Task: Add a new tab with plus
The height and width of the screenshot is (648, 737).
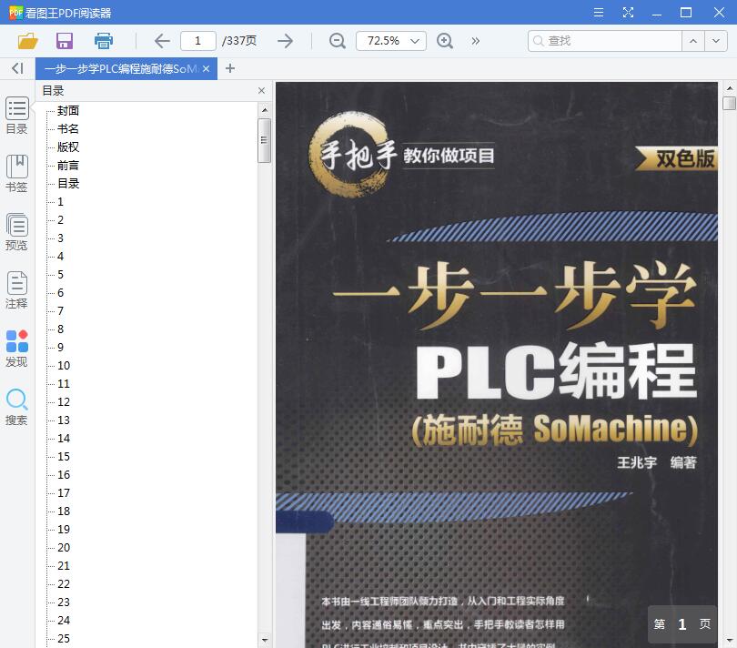Action: [230, 68]
